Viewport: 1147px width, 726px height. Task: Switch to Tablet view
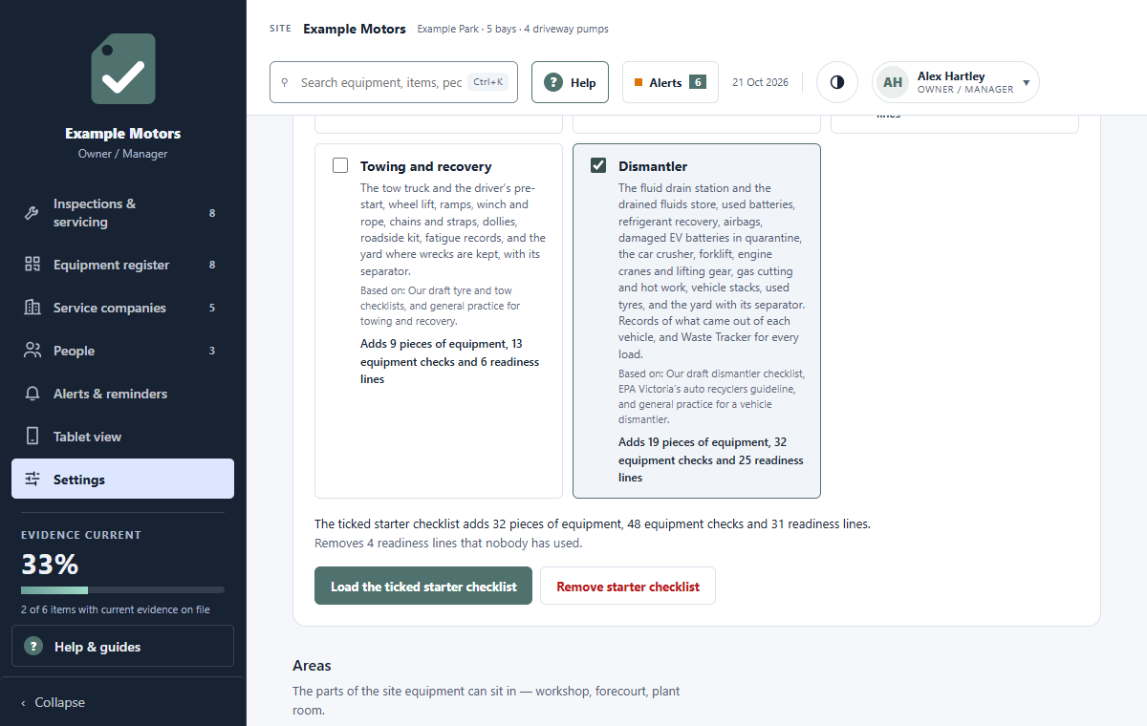(x=122, y=437)
